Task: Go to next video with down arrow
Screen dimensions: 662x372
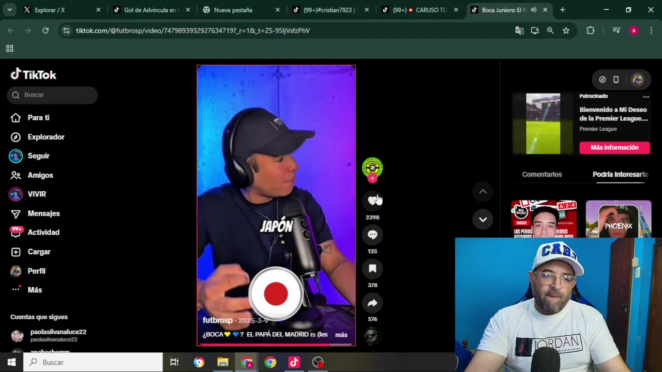Action: tap(483, 220)
